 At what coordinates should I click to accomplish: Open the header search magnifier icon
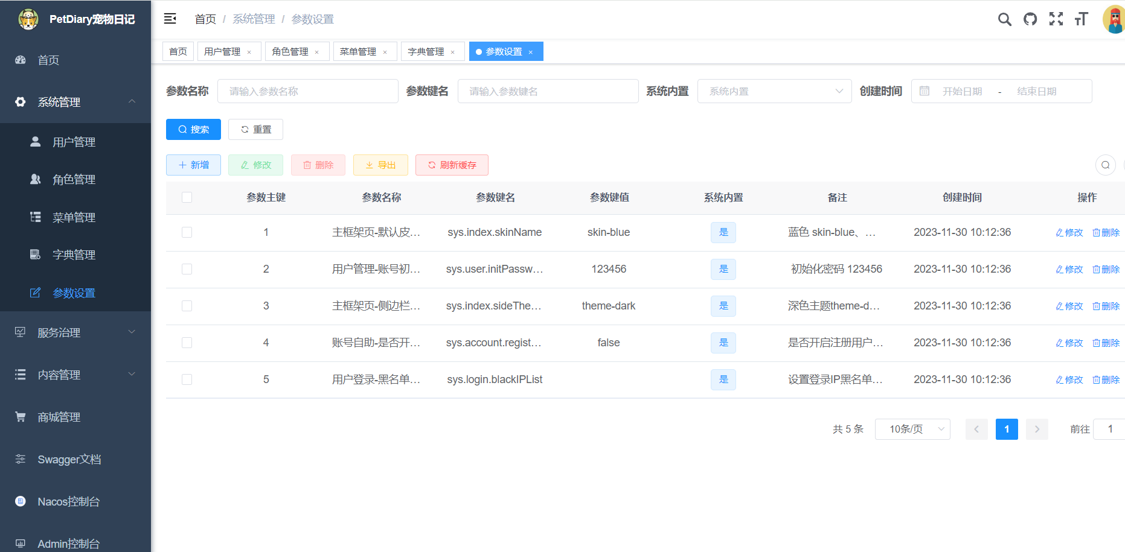(x=1004, y=19)
